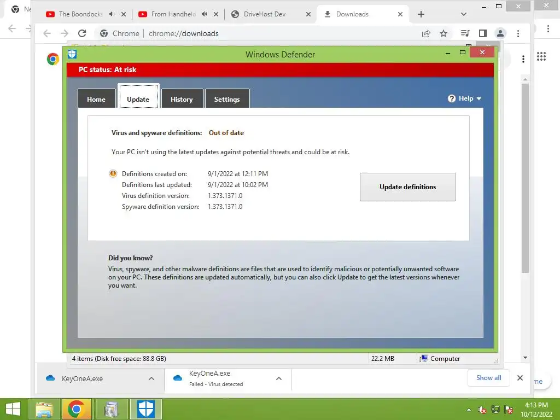The height and width of the screenshot is (420, 560).
Task: Close the From Handheld tab
Action: (216, 14)
